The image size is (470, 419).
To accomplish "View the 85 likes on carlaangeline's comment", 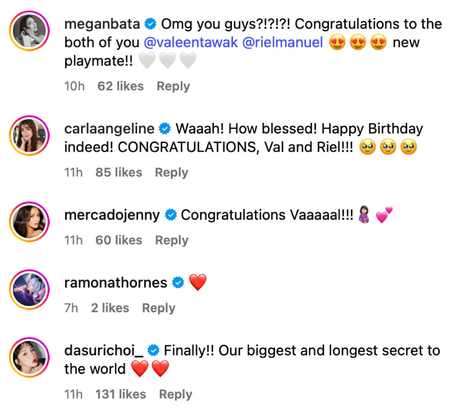I will (119, 173).
